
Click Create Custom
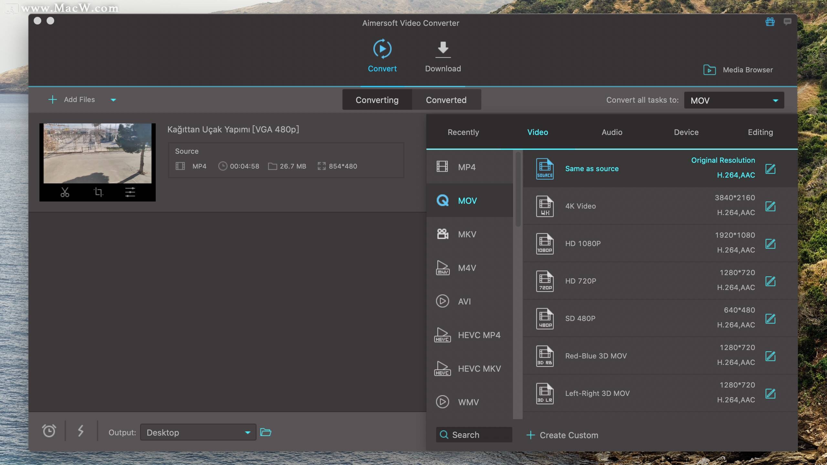coord(562,435)
